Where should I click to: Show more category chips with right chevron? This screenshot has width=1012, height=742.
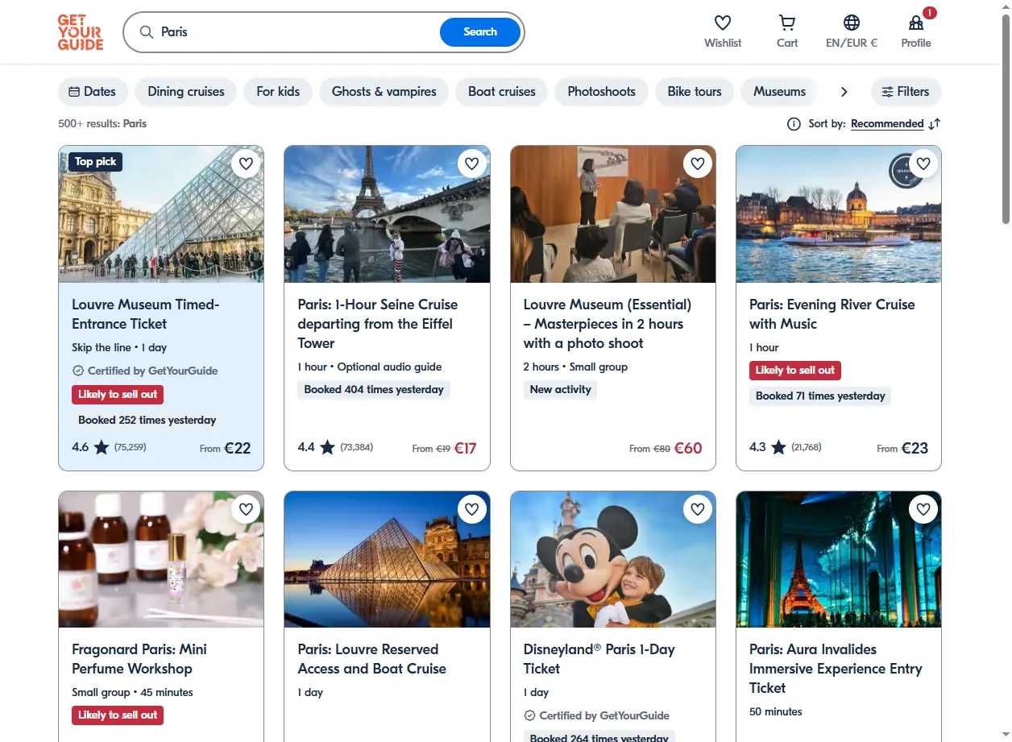(844, 92)
